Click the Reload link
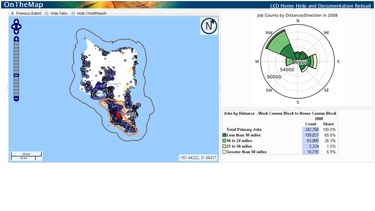Image resolution: width=375 pixels, height=211 pixels. coord(363,6)
